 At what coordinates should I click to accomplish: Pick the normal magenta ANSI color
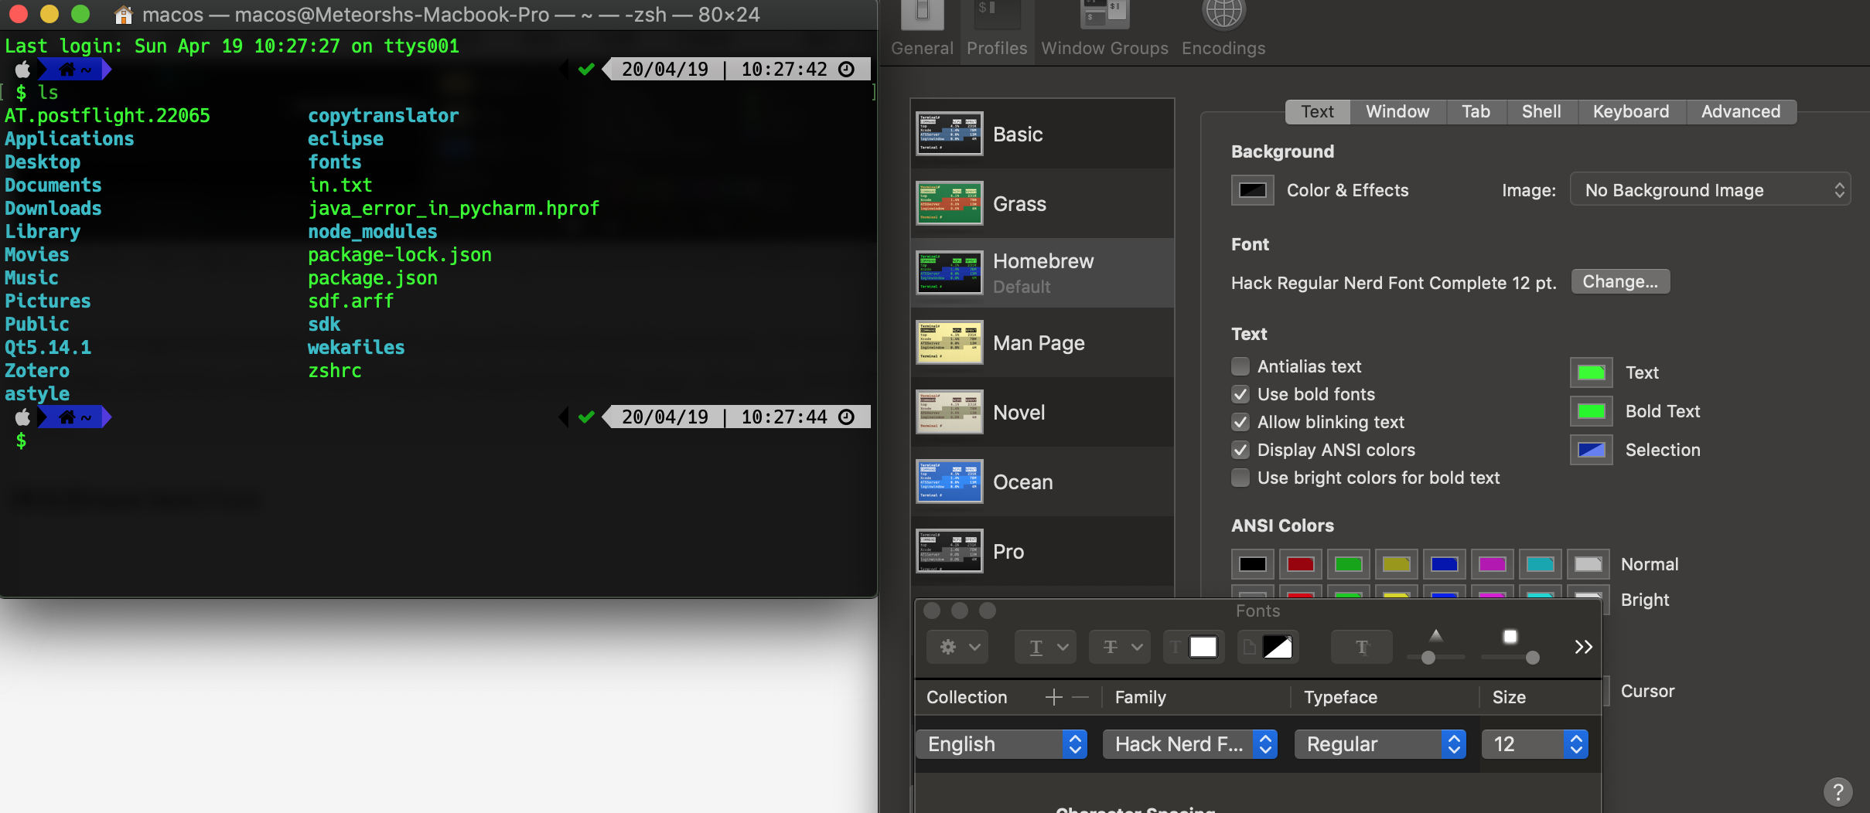[x=1492, y=564]
